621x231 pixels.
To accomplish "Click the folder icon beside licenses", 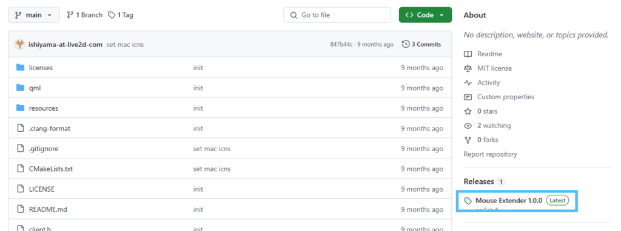I will pos(20,68).
